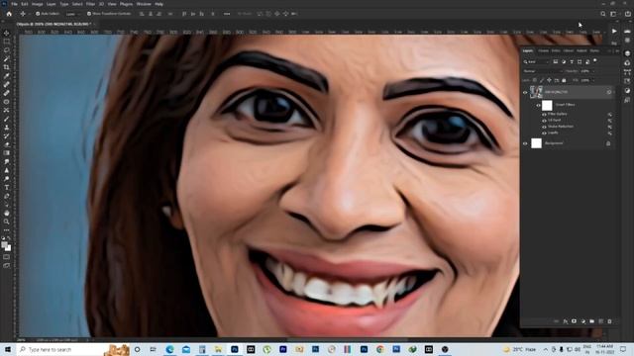Open the Kind filter dropdown in Layers
Viewport: 634px width, 356px height.
coord(537,61)
